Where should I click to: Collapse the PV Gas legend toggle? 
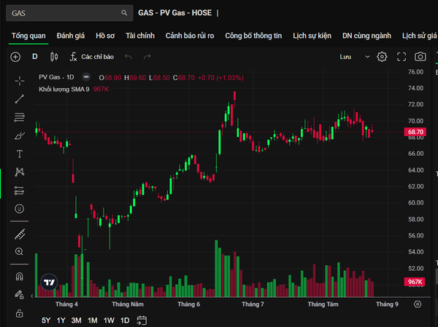pyautogui.click(x=86, y=76)
